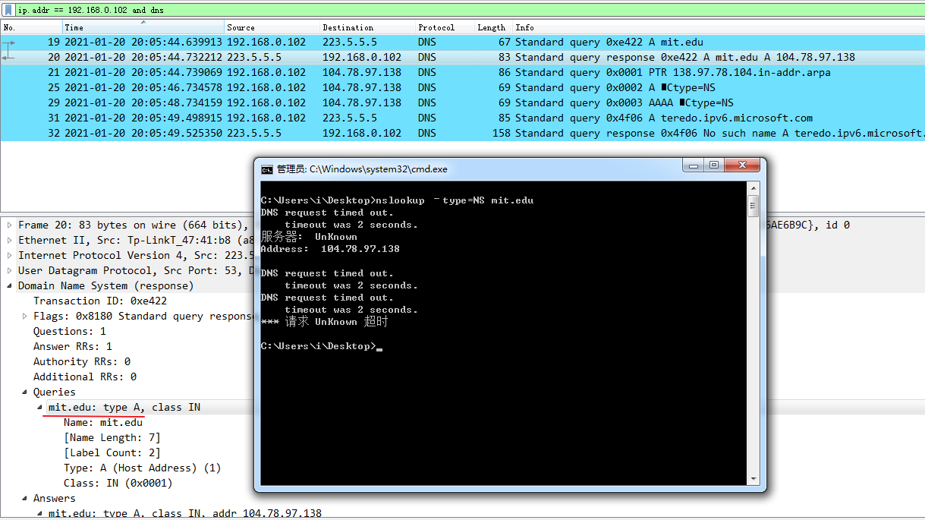Viewport: 925px width, 520px height.
Task: Click the Info column header
Action: point(719,27)
